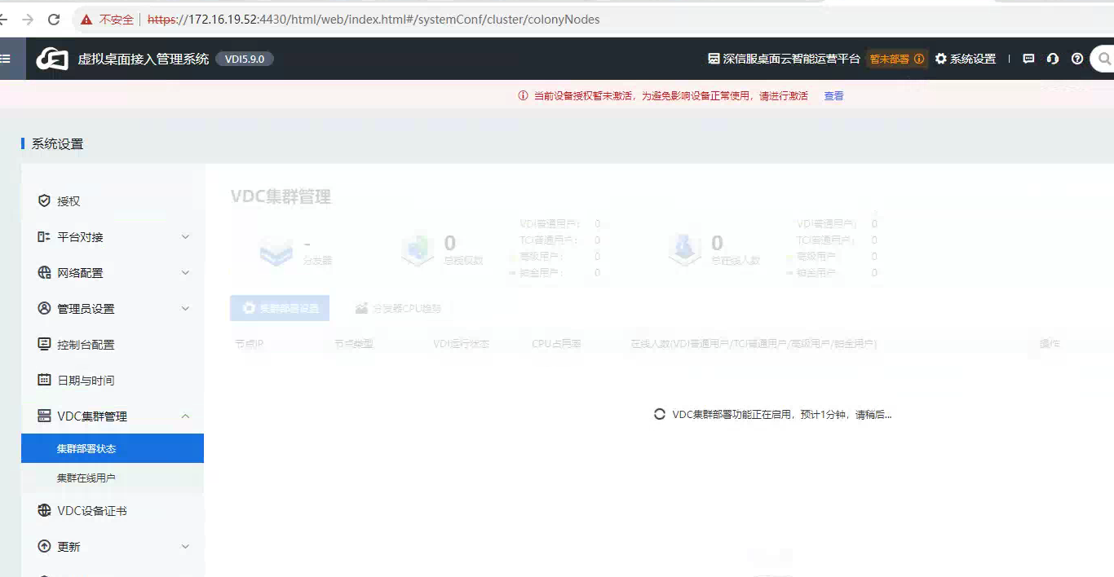Click the 节点类型 column header
The image size is (1114, 577).
pyautogui.click(x=353, y=344)
